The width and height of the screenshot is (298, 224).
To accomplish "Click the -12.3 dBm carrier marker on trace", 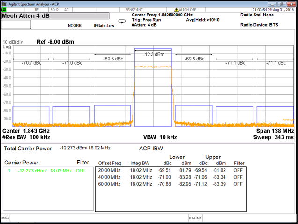I will 153,54.
